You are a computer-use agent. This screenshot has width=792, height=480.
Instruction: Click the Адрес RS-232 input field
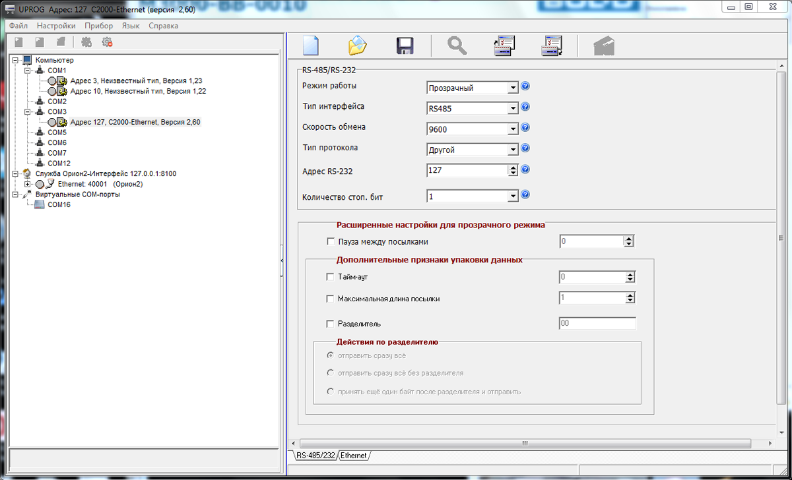[x=467, y=171]
